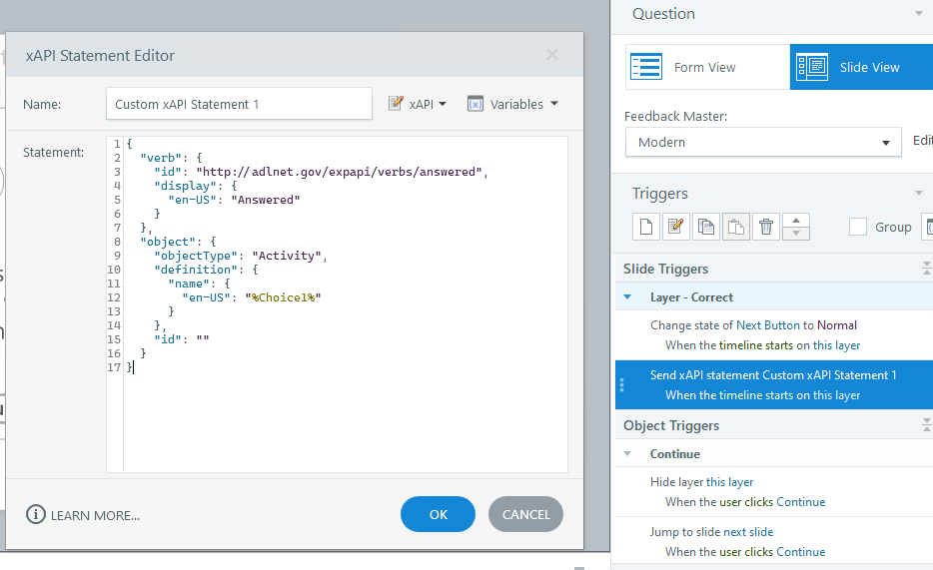The height and width of the screenshot is (570, 933).
Task: Click the Name input field
Action: point(239,104)
